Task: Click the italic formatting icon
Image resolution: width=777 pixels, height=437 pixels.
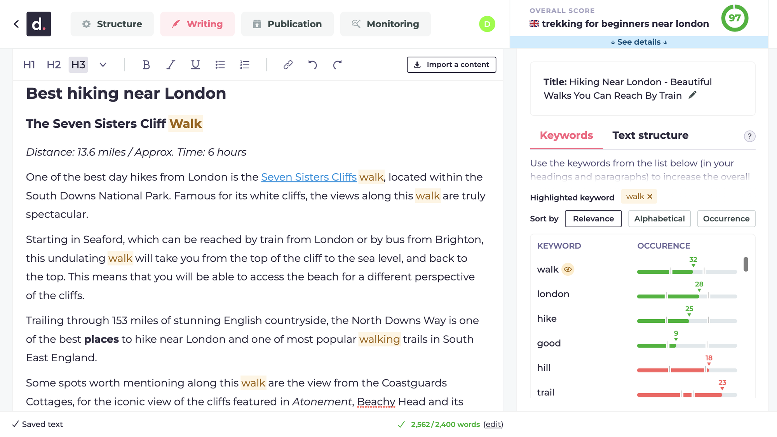Action: click(x=171, y=64)
